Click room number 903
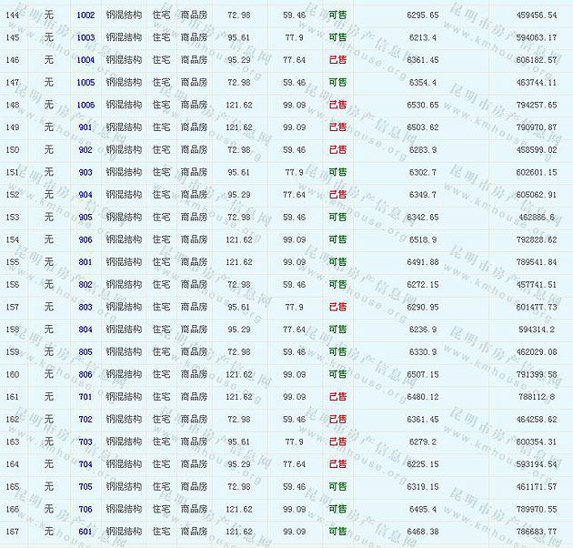573x548 pixels. pos(85,173)
